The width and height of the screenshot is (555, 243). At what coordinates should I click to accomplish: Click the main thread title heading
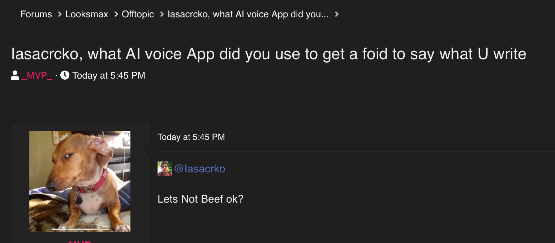269,54
